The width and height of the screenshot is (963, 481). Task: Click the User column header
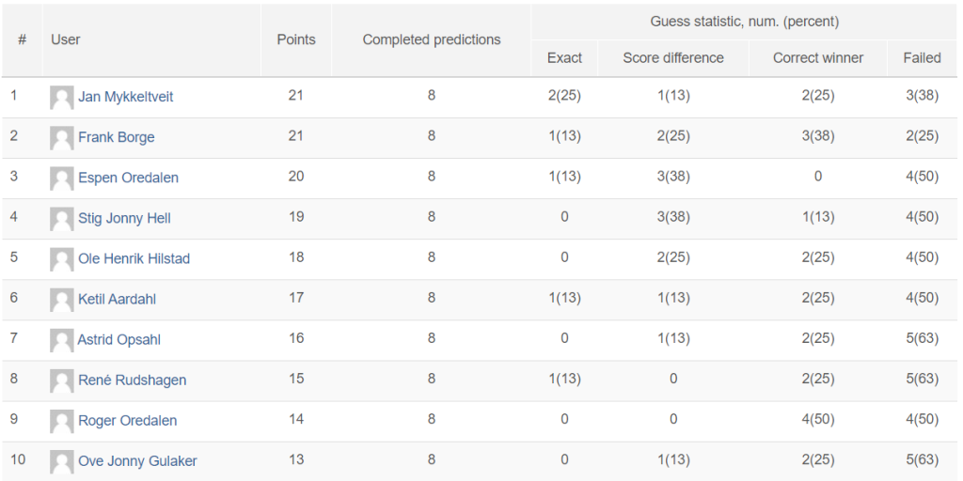click(66, 39)
